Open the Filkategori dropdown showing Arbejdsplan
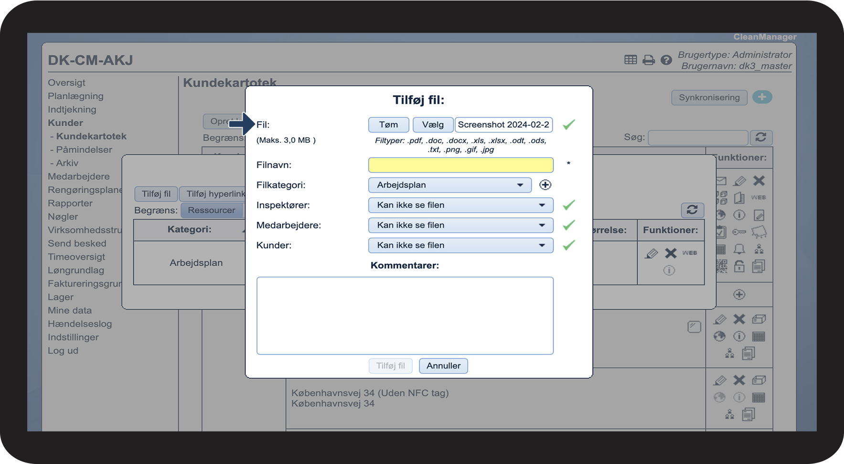Screen dimensions: 844x464 pyautogui.click(x=449, y=185)
